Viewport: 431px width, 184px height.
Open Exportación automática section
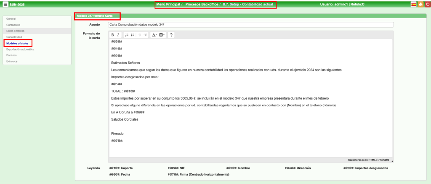coord(20,49)
